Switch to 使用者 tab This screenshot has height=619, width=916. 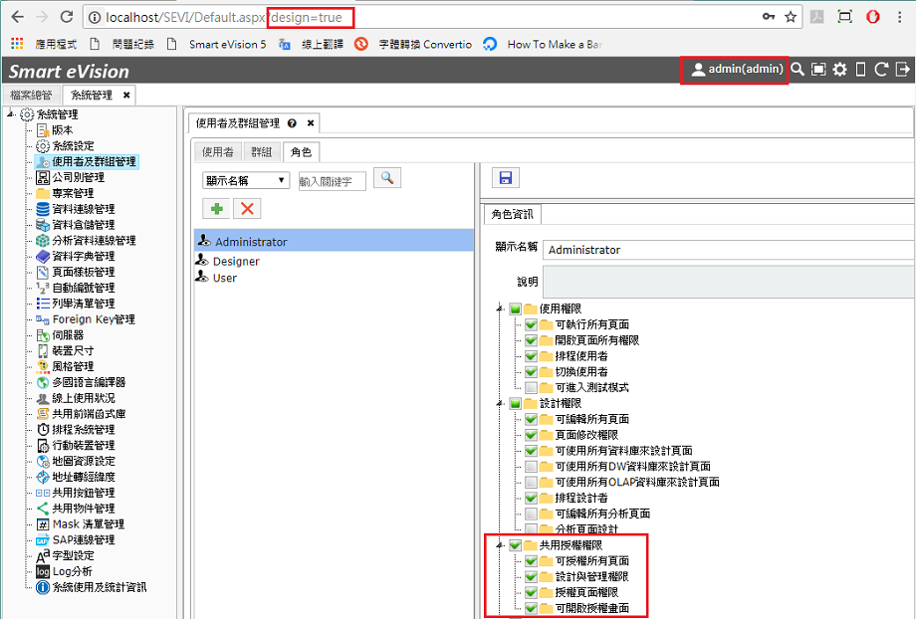(217, 152)
